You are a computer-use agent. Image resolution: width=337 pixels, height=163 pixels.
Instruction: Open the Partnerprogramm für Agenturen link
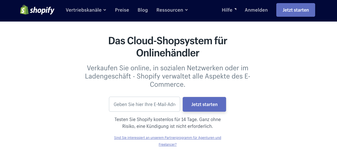[168, 141]
